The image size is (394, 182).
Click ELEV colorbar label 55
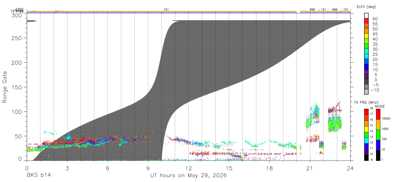click(x=375, y=24)
